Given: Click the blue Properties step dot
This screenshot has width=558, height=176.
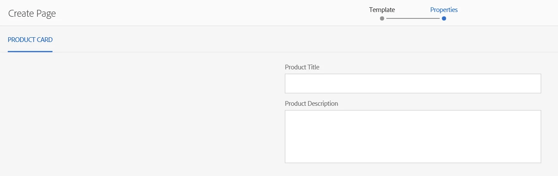Looking at the screenshot, I should coord(444,18).
